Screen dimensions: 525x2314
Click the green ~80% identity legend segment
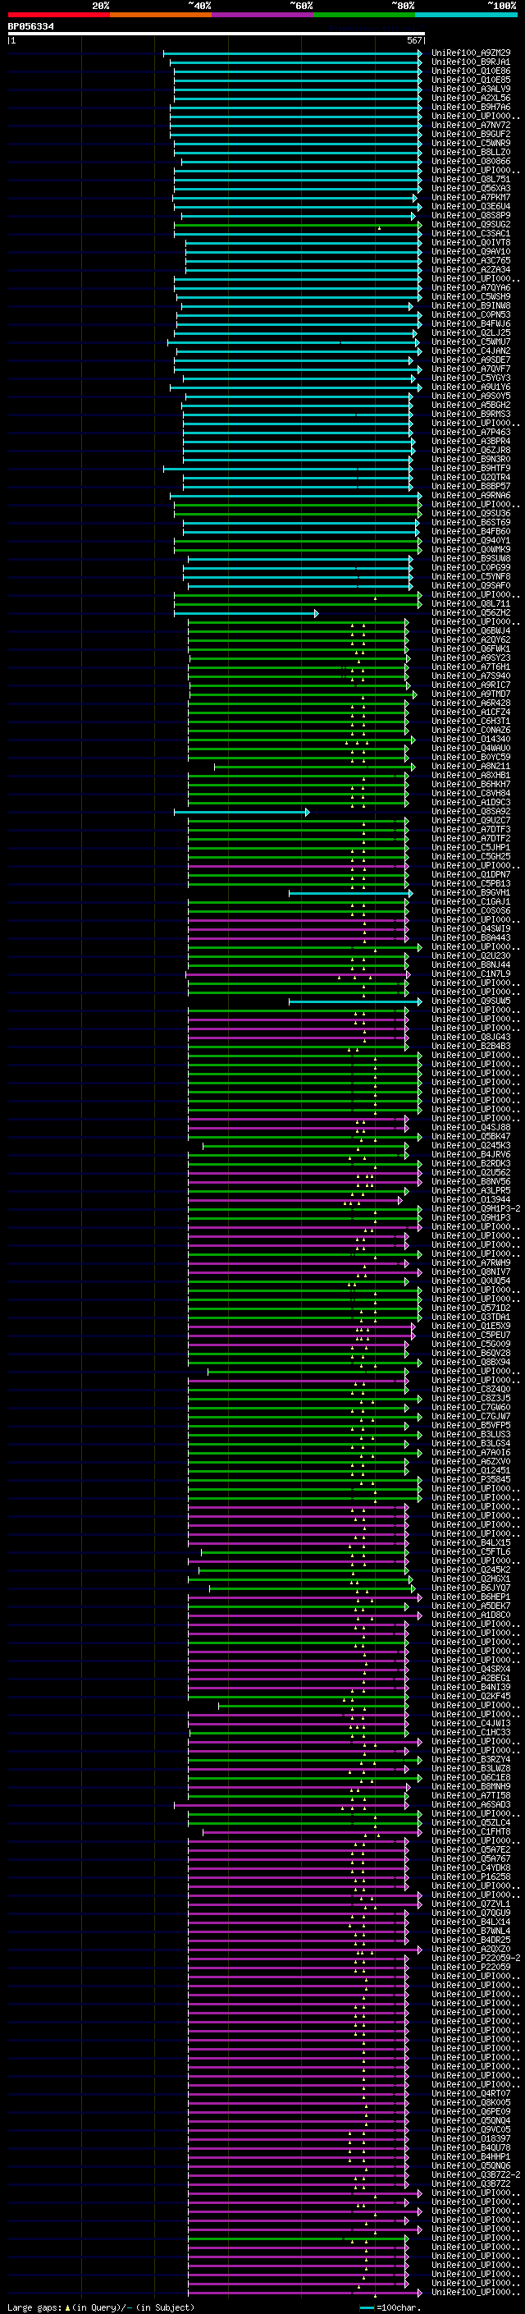[363, 15]
